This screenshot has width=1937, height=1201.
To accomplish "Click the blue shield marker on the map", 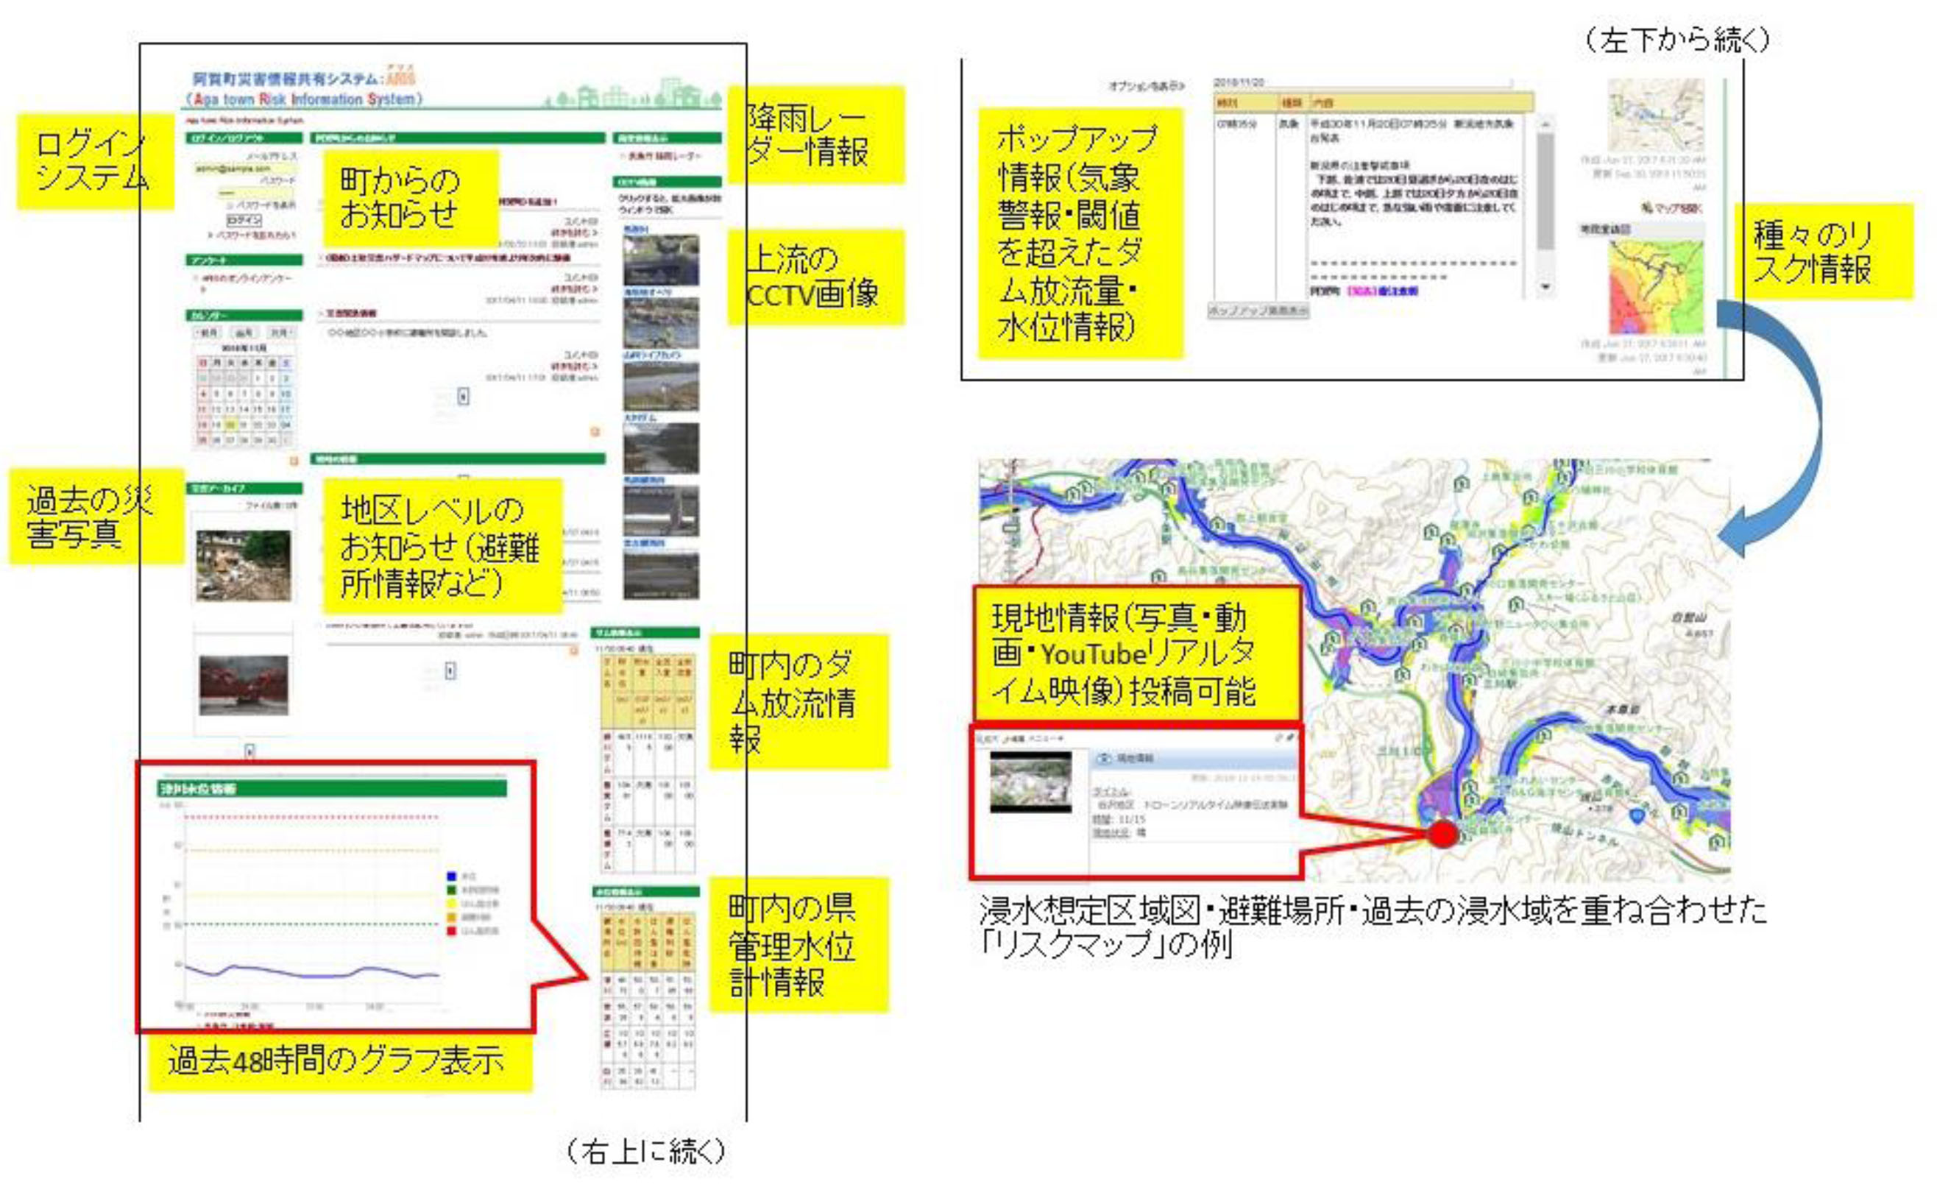I will pyautogui.click(x=1637, y=816).
